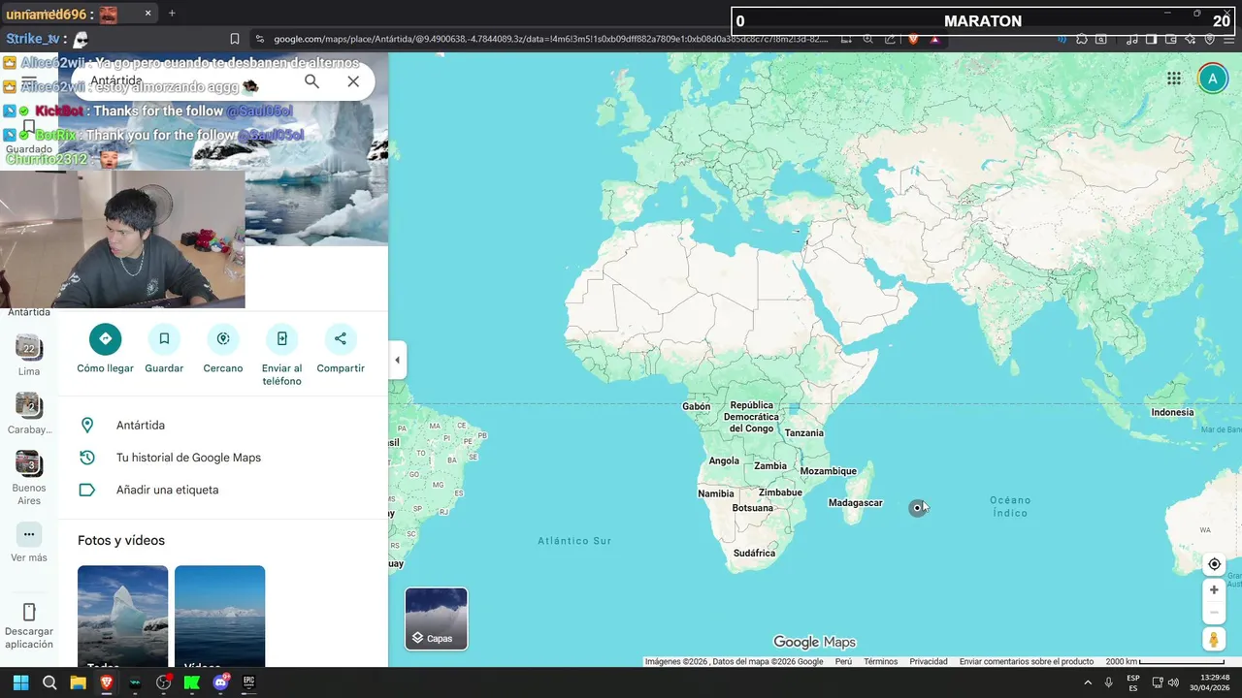This screenshot has width=1242, height=698.
Task: Click the Indonesia label on the map
Action: point(1172,412)
